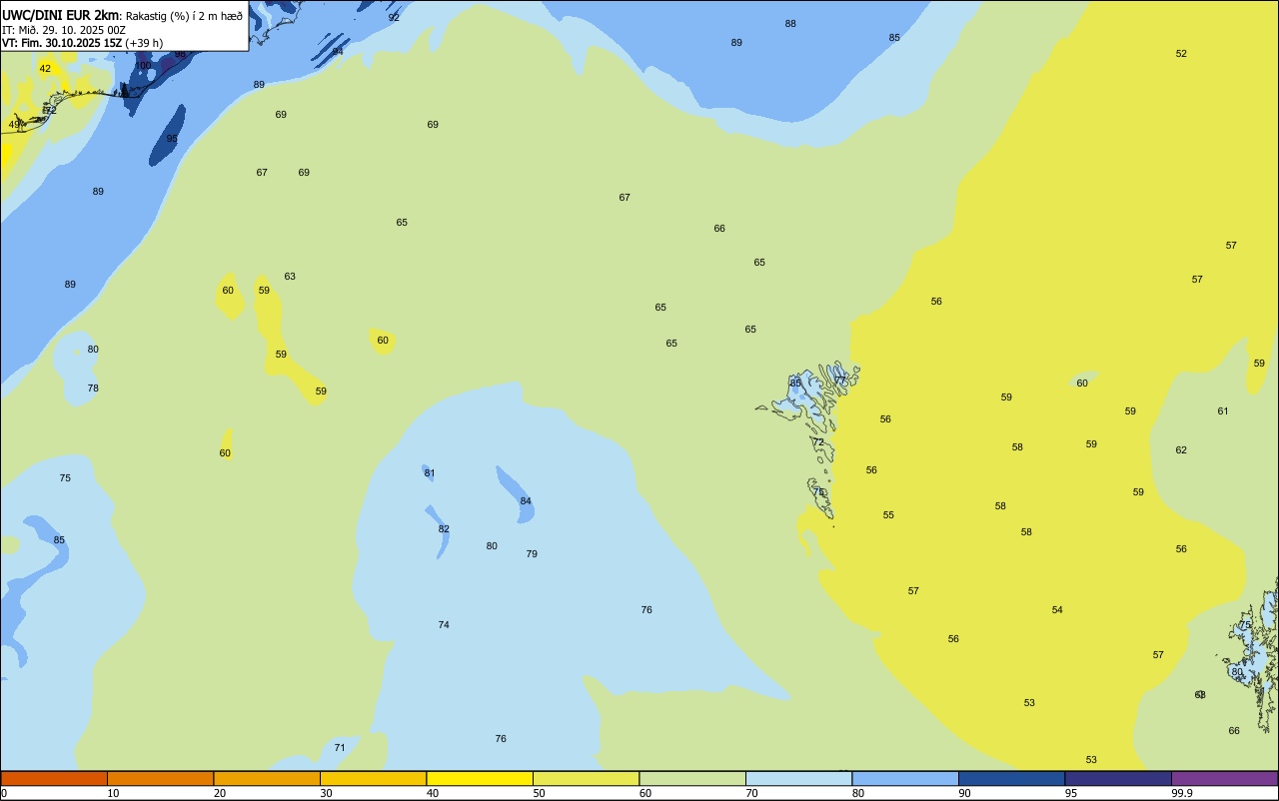Click the 20–30 amber legend swatch
The width and height of the screenshot is (1279, 801).
267,778
